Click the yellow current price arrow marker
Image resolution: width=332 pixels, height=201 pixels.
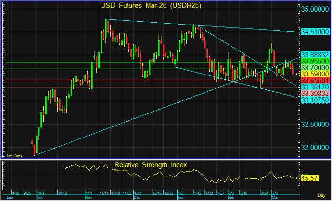click(296, 75)
